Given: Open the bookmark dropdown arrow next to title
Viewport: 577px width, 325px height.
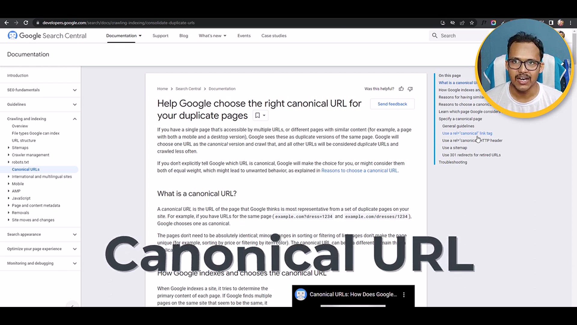Looking at the screenshot, I should point(264,116).
